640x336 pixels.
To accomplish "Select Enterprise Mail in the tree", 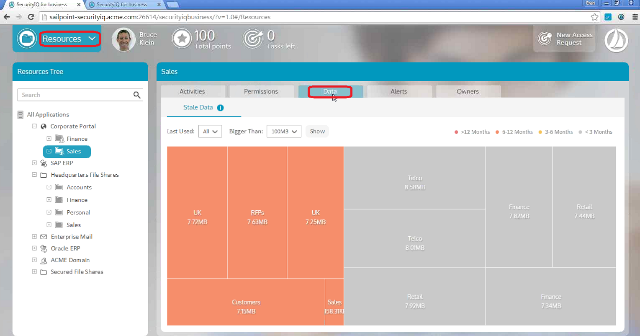I will click(x=72, y=237).
